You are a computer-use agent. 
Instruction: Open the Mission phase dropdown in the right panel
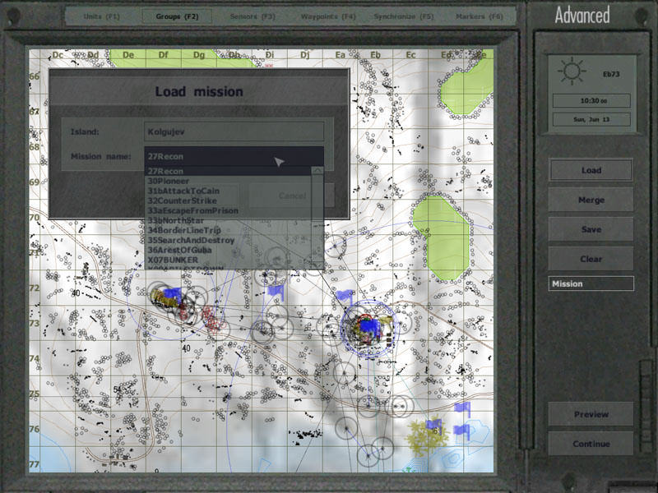[x=591, y=283]
